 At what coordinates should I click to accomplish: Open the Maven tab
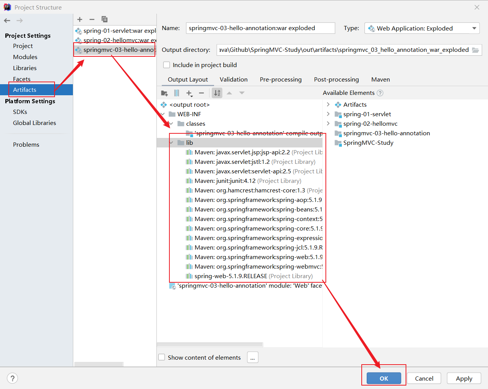[380, 79]
